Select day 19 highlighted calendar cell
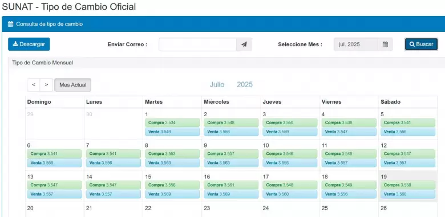Screen dimensions: 445x217 (408, 186)
